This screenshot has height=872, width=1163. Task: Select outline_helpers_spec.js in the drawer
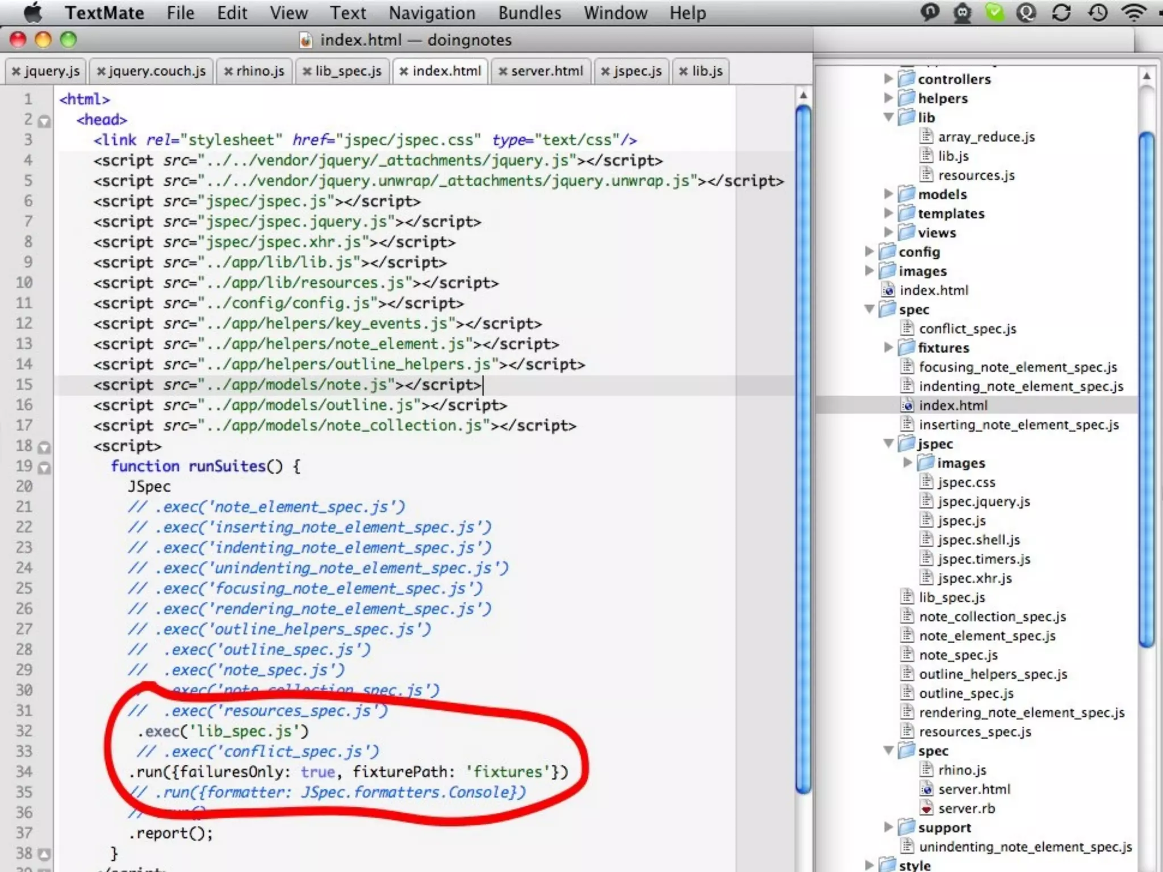993,674
